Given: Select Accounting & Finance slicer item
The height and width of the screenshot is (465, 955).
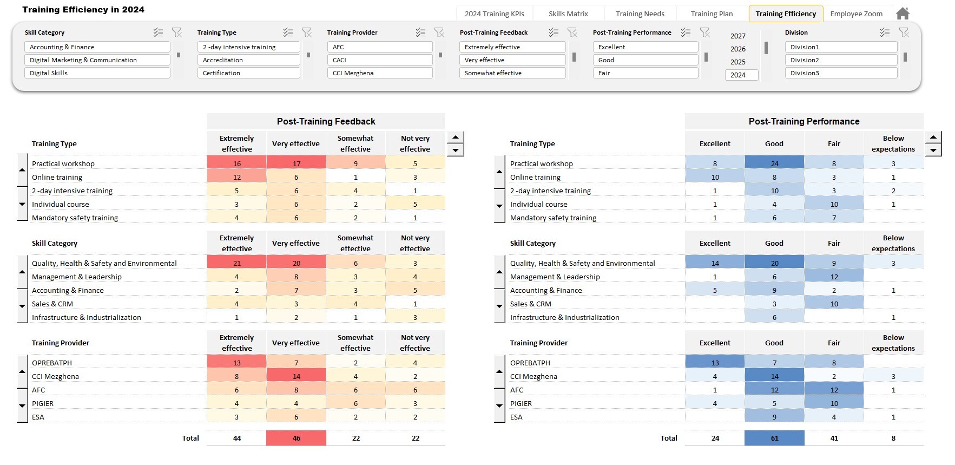Looking at the screenshot, I should pyautogui.click(x=97, y=47).
